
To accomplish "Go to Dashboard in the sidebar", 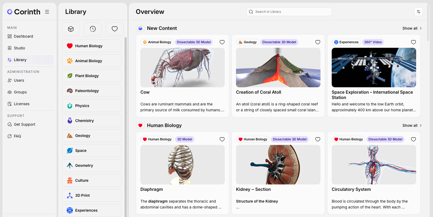I will (24, 36).
